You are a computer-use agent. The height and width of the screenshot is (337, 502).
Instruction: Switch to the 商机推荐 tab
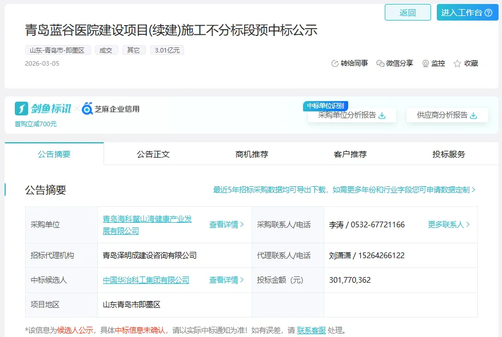click(x=252, y=154)
